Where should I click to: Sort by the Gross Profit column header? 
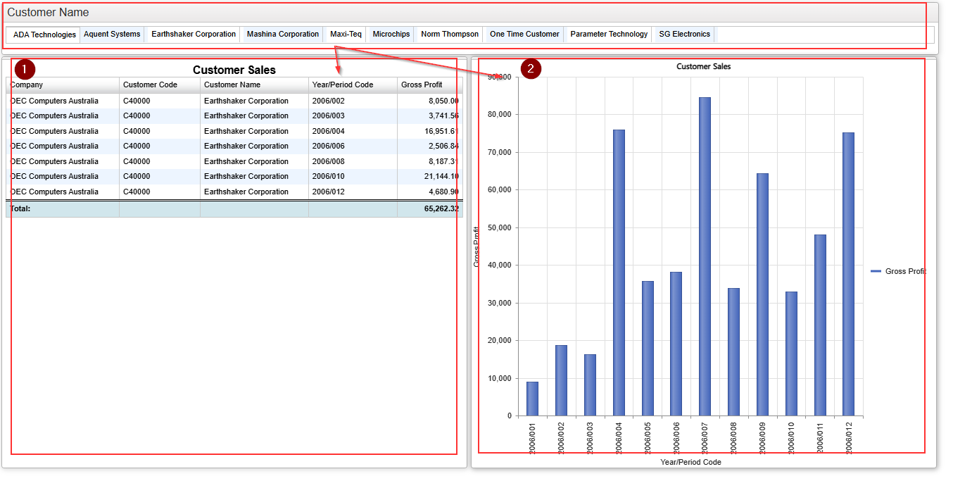(x=429, y=85)
